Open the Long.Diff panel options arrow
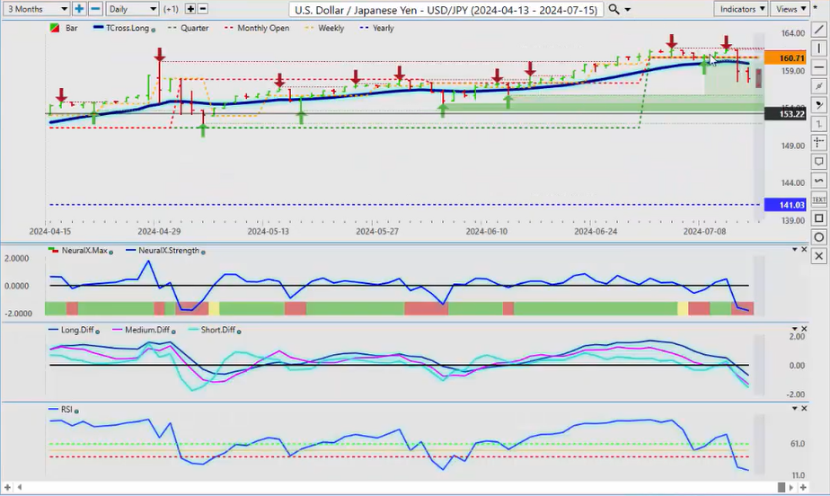The width and height of the screenshot is (830, 496). (795, 329)
